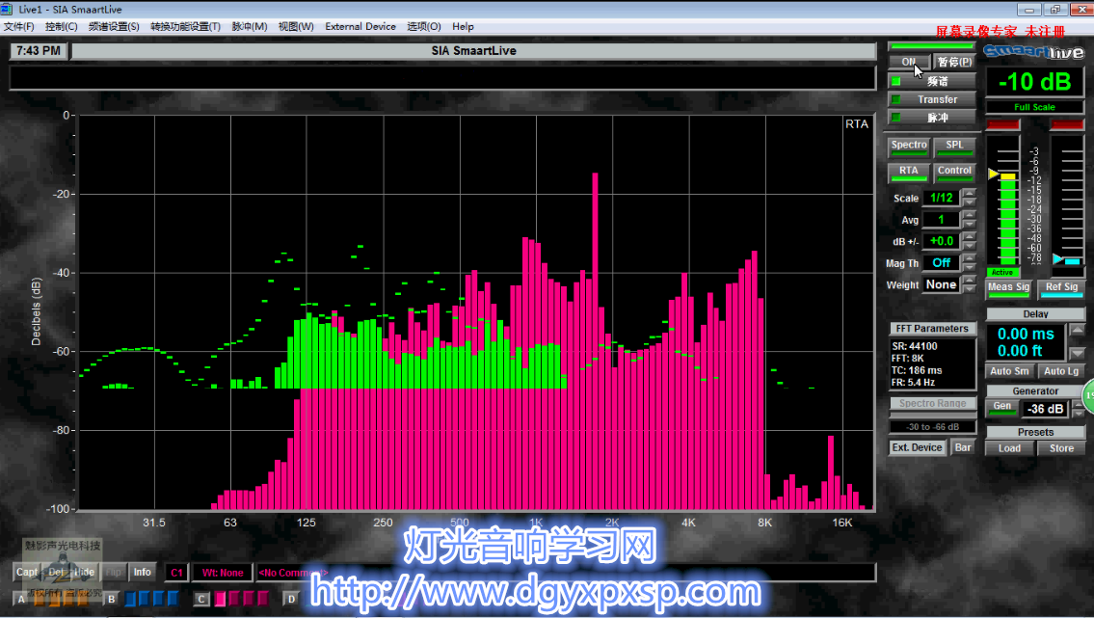1094x618 pixels.
Task: Increase Mag Th with up arrow
Action: pyautogui.click(x=969, y=258)
